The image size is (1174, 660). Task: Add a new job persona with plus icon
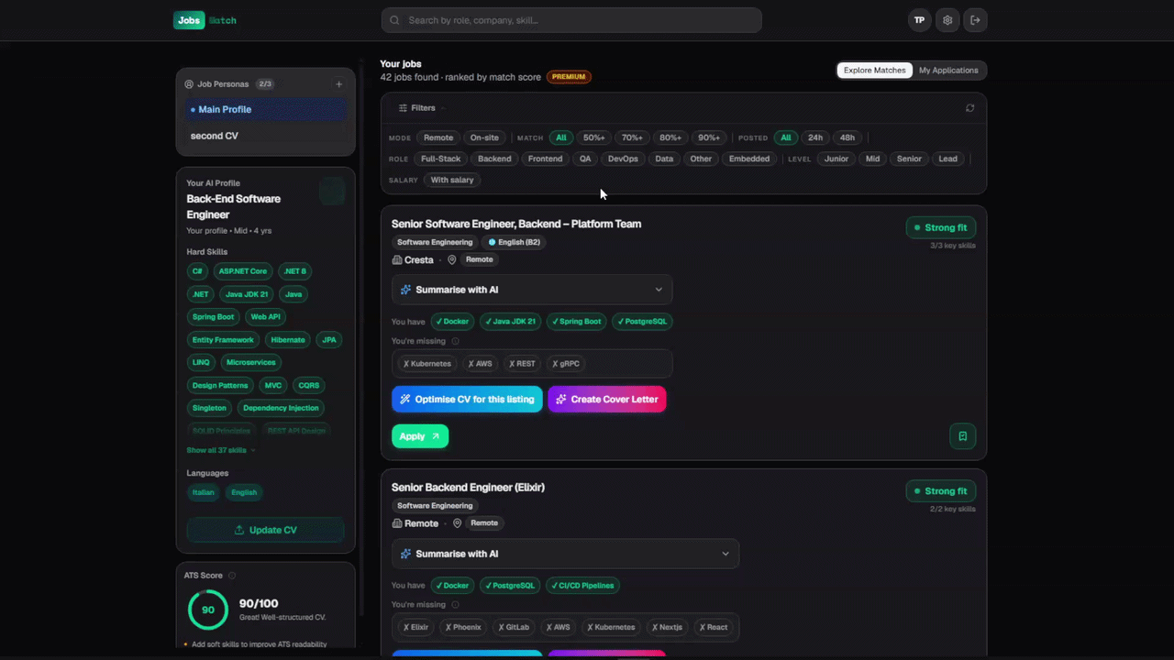[x=338, y=84]
